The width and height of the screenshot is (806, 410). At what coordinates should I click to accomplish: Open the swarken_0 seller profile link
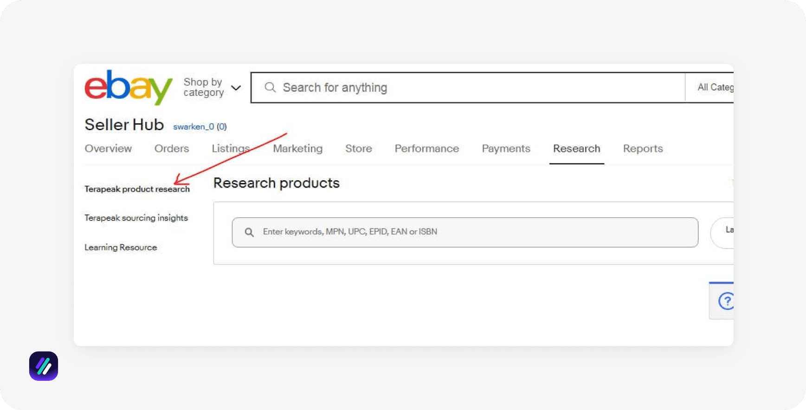click(x=193, y=126)
